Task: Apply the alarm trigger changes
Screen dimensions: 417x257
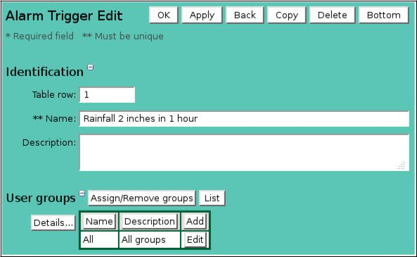Action: [x=202, y=15]
